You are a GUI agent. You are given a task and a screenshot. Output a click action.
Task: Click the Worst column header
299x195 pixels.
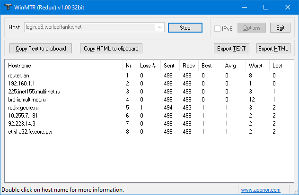coord(257,66)
